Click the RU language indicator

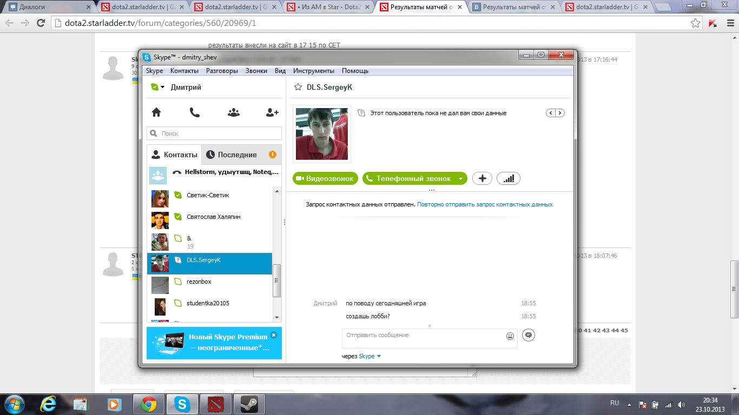click(x=615, y=404)
